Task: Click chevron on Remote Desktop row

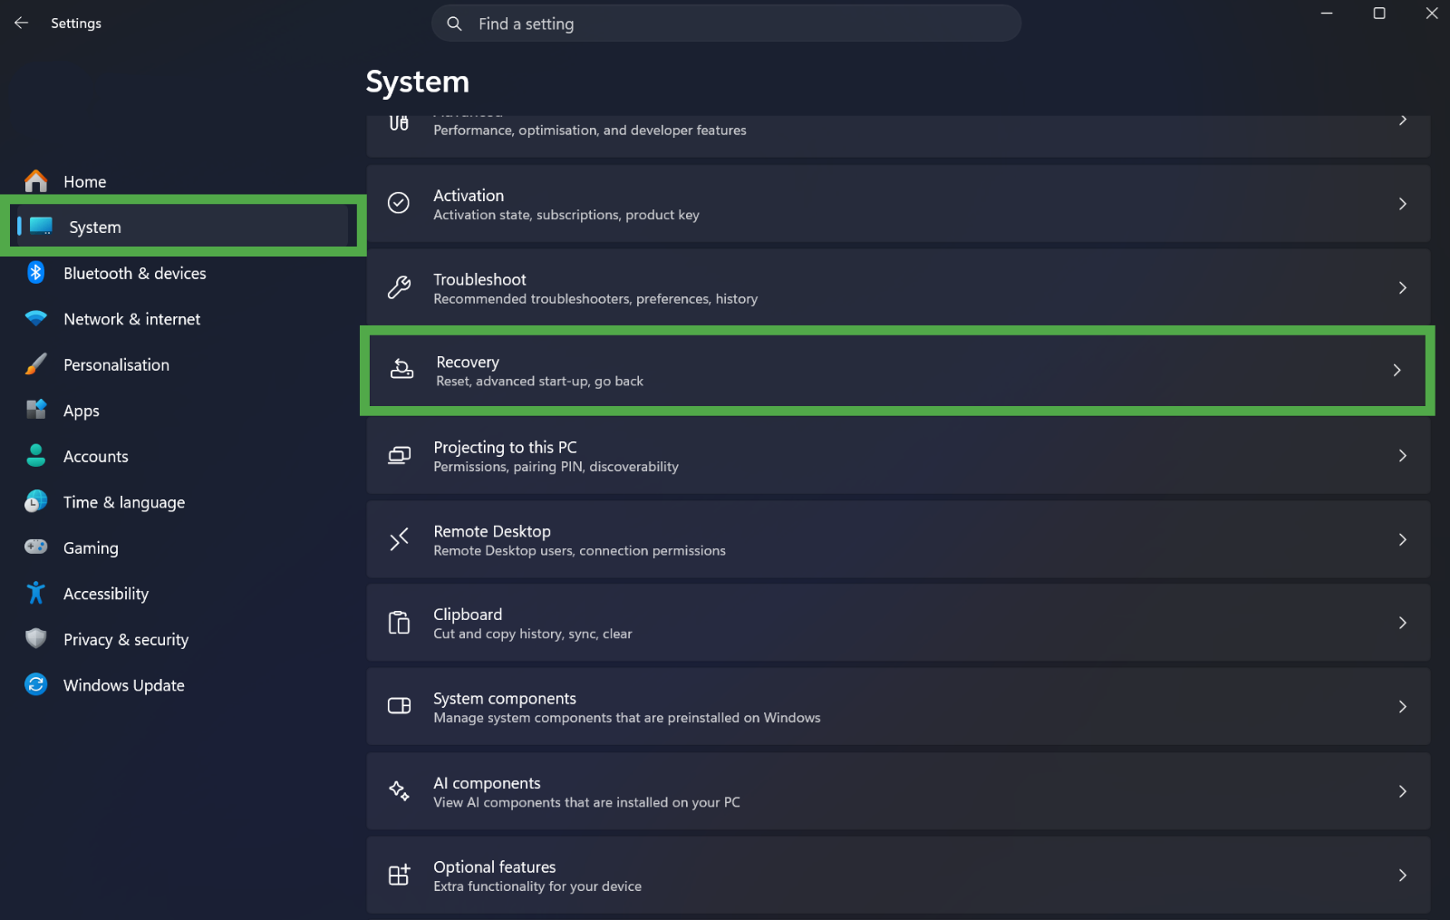Action: click(1402, 540)
